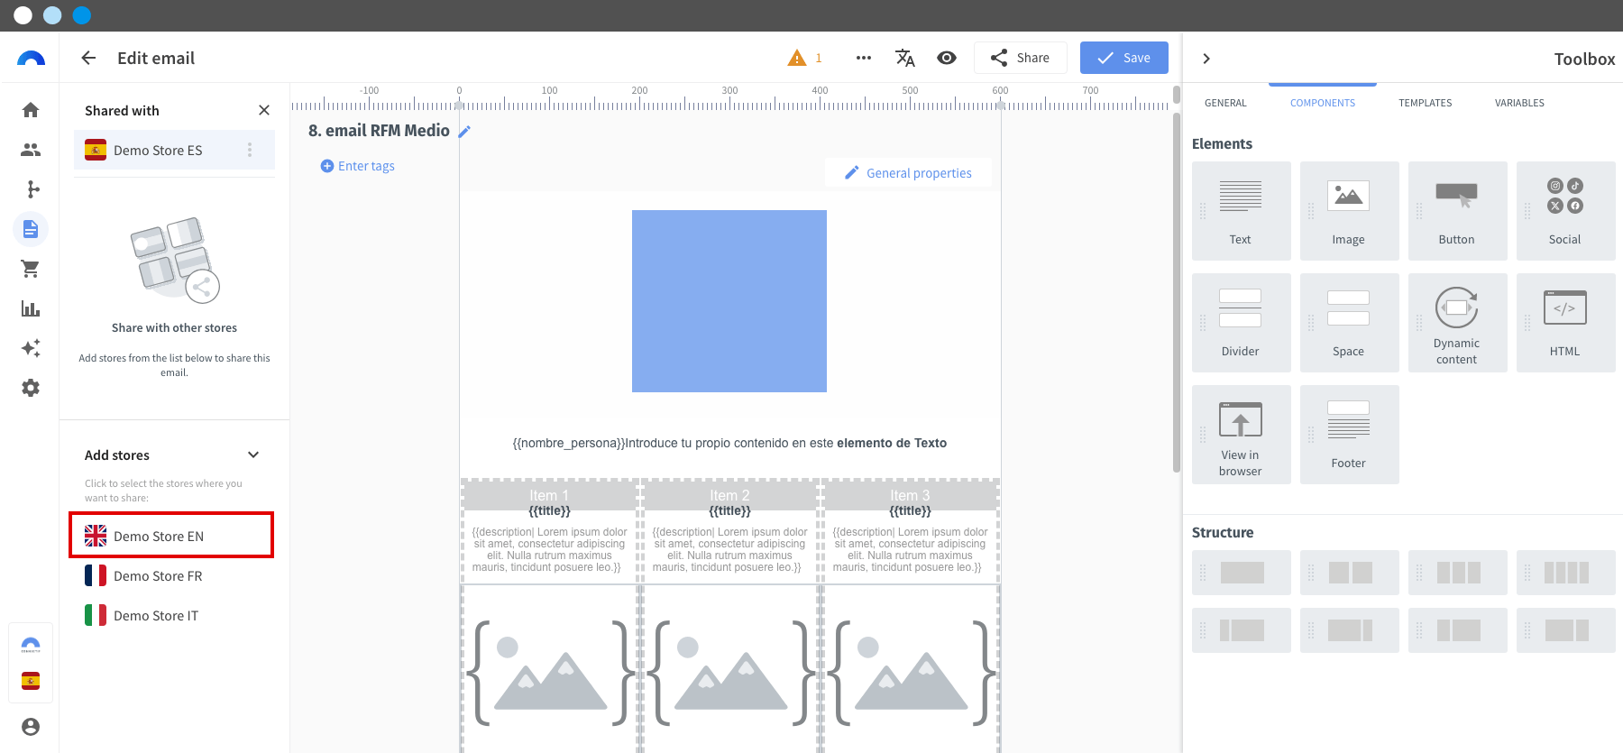This screenshot has width=1623, height=753.
Task: Collapse the Add stores section
Action: coord(253,455)
